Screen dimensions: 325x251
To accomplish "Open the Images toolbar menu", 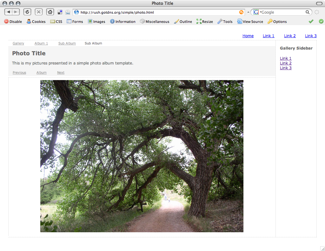I will [96, 21].
